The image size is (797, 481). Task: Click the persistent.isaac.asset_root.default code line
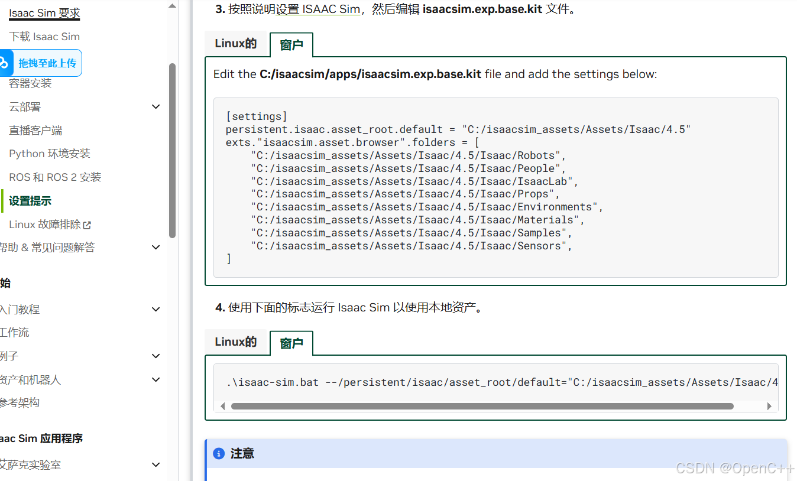click(x=458, y=129)
